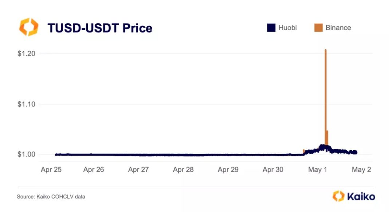Select the $1.20 y-axis label
389x212 pixels.
(26, 54)
